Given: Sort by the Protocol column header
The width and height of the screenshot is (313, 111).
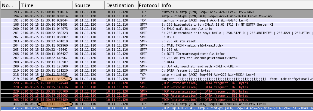Looking at the screenshot, I should [149, 5].
